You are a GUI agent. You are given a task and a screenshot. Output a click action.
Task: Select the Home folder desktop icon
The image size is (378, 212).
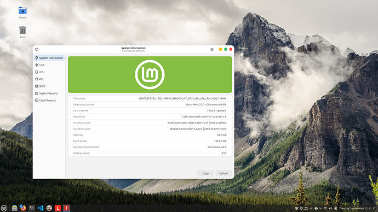pos(22,13)
